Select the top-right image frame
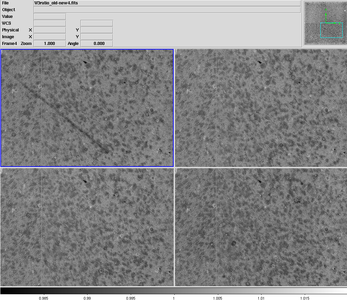The height and width of the screenshot is (301, 347). [x=261, y=108]
